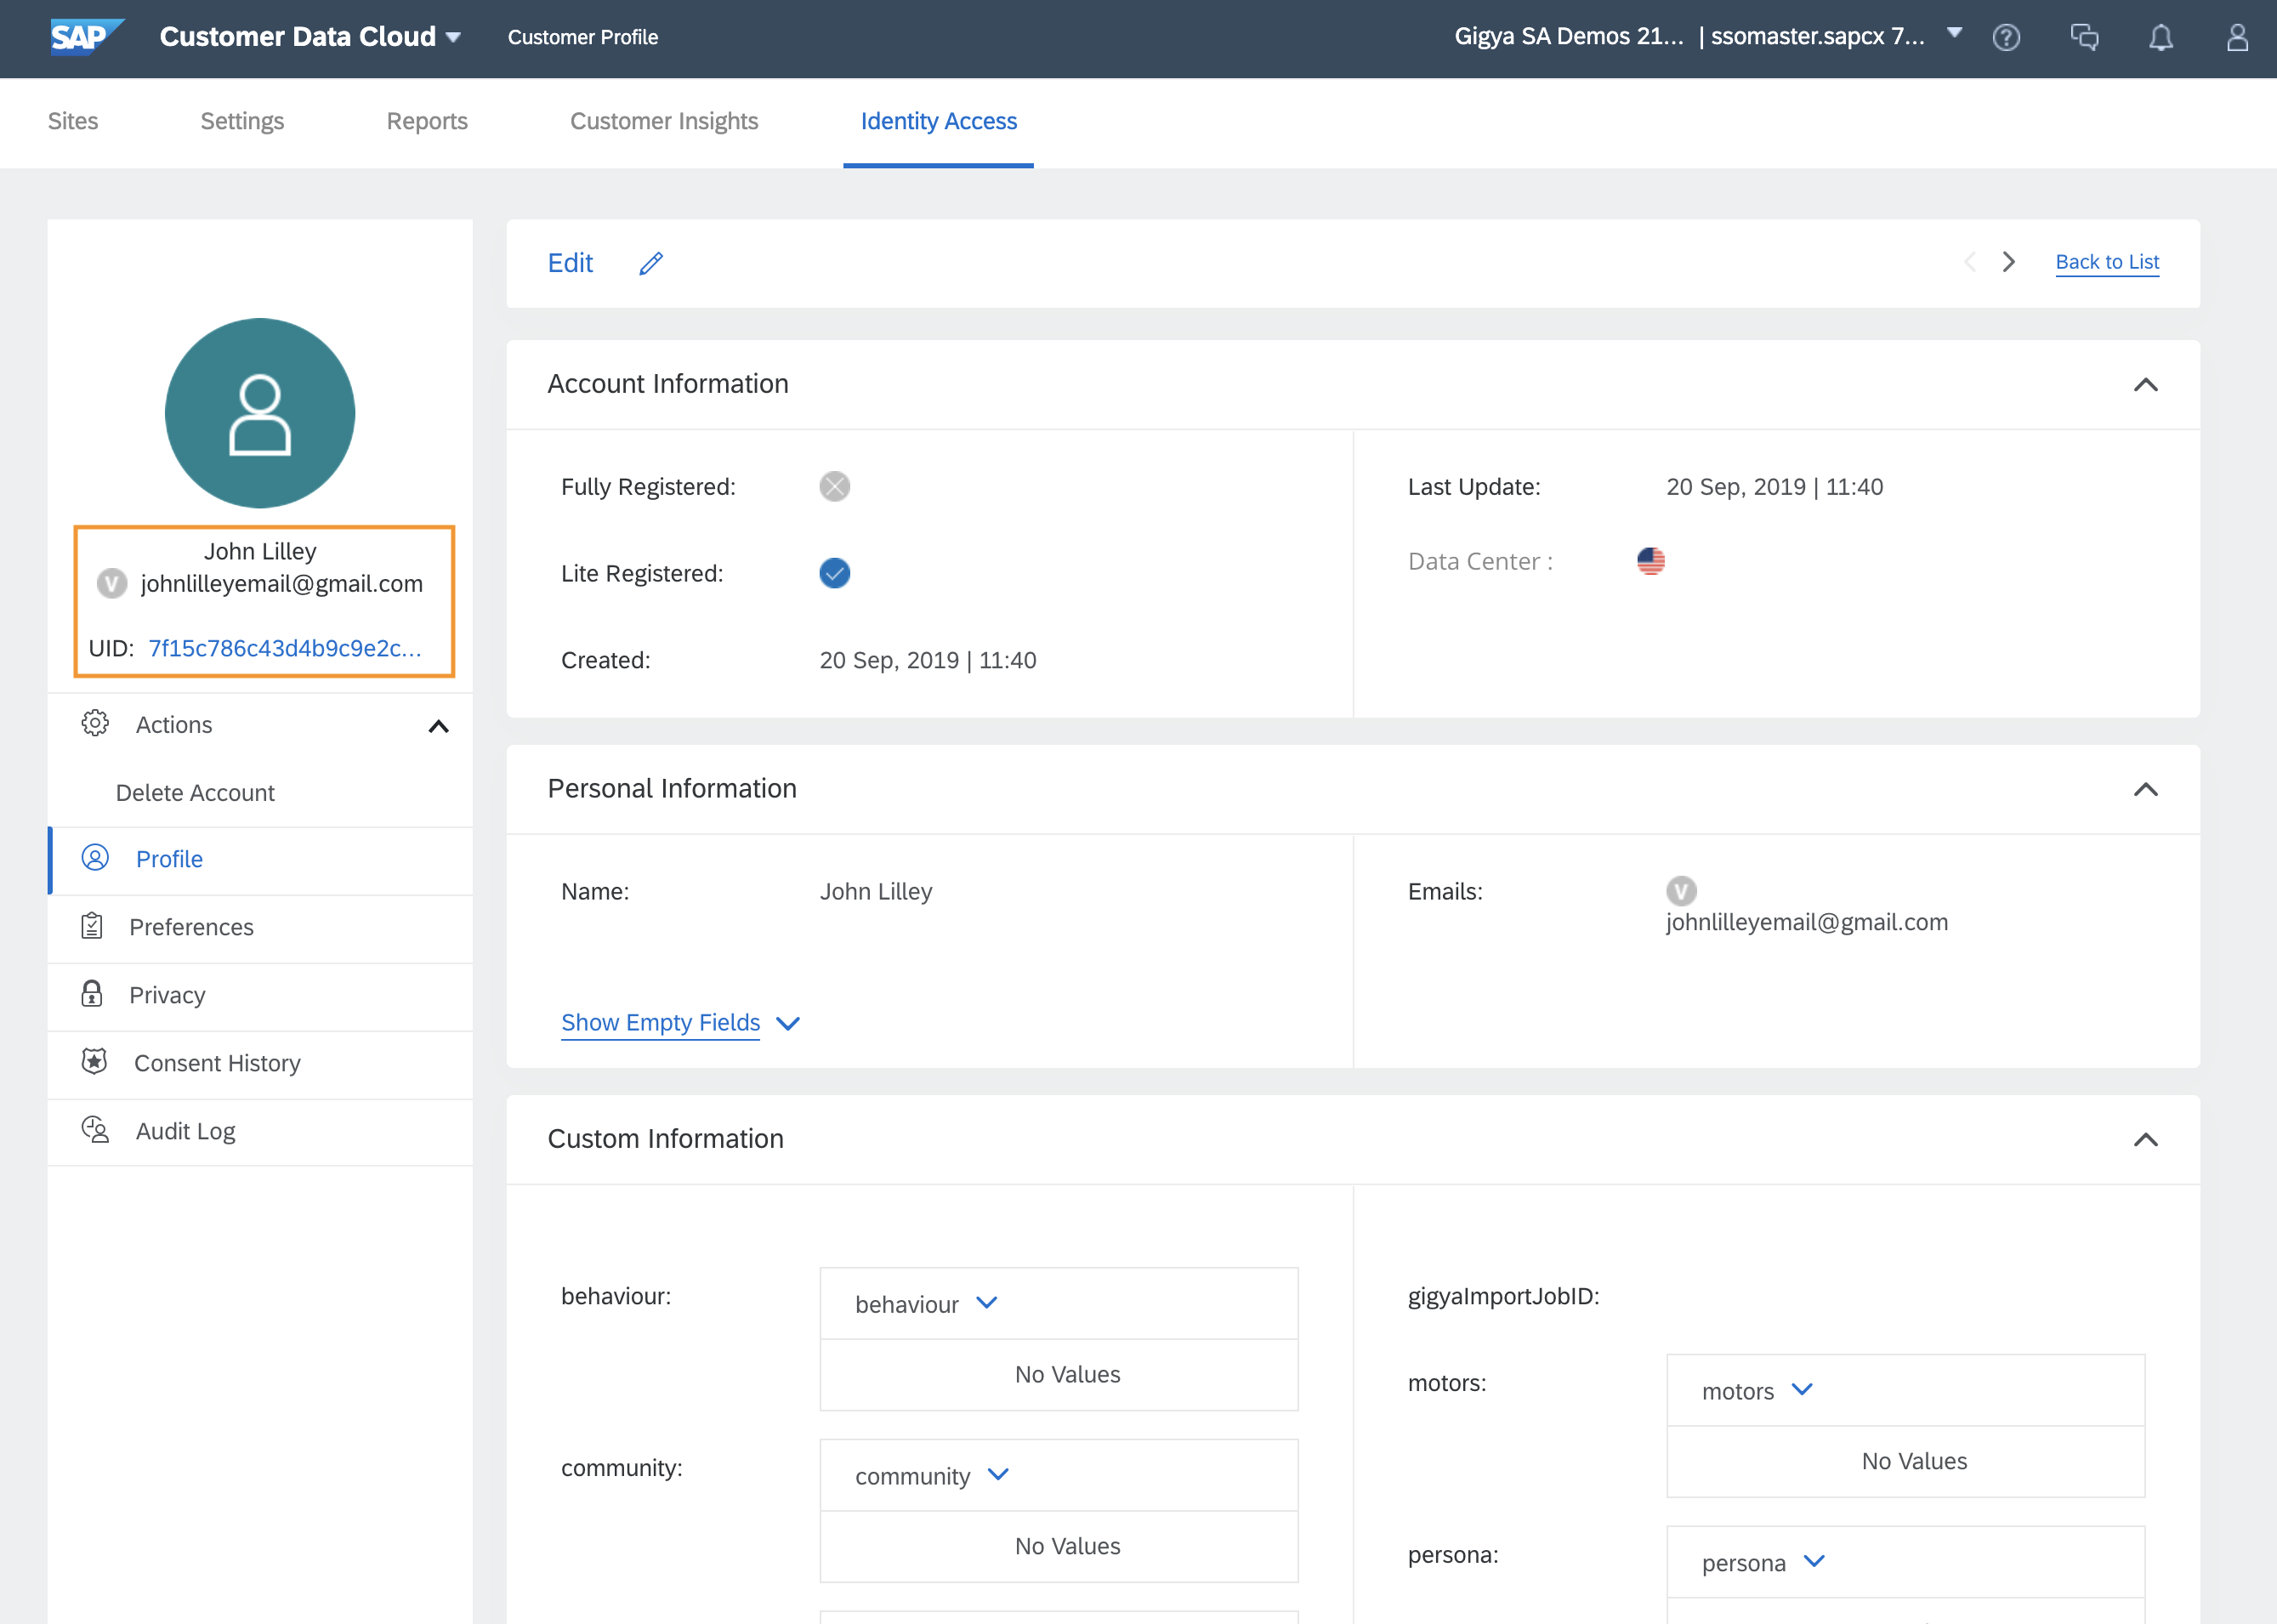
Task: Click the Back to List link
Action: (x=2107, y=262)
